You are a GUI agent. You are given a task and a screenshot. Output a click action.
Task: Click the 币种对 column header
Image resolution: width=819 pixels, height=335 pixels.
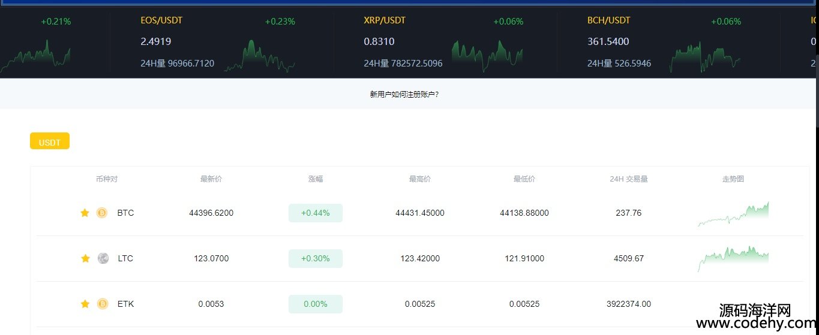point(107,179)
